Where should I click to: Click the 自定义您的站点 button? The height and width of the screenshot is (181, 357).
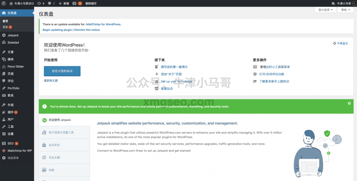[62, 71]
